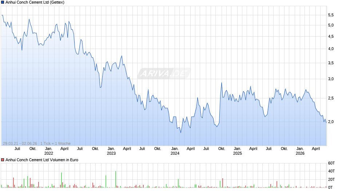Click the last 'April' label in 2026
Screen dimensions: 342x191
pos(316,149)
